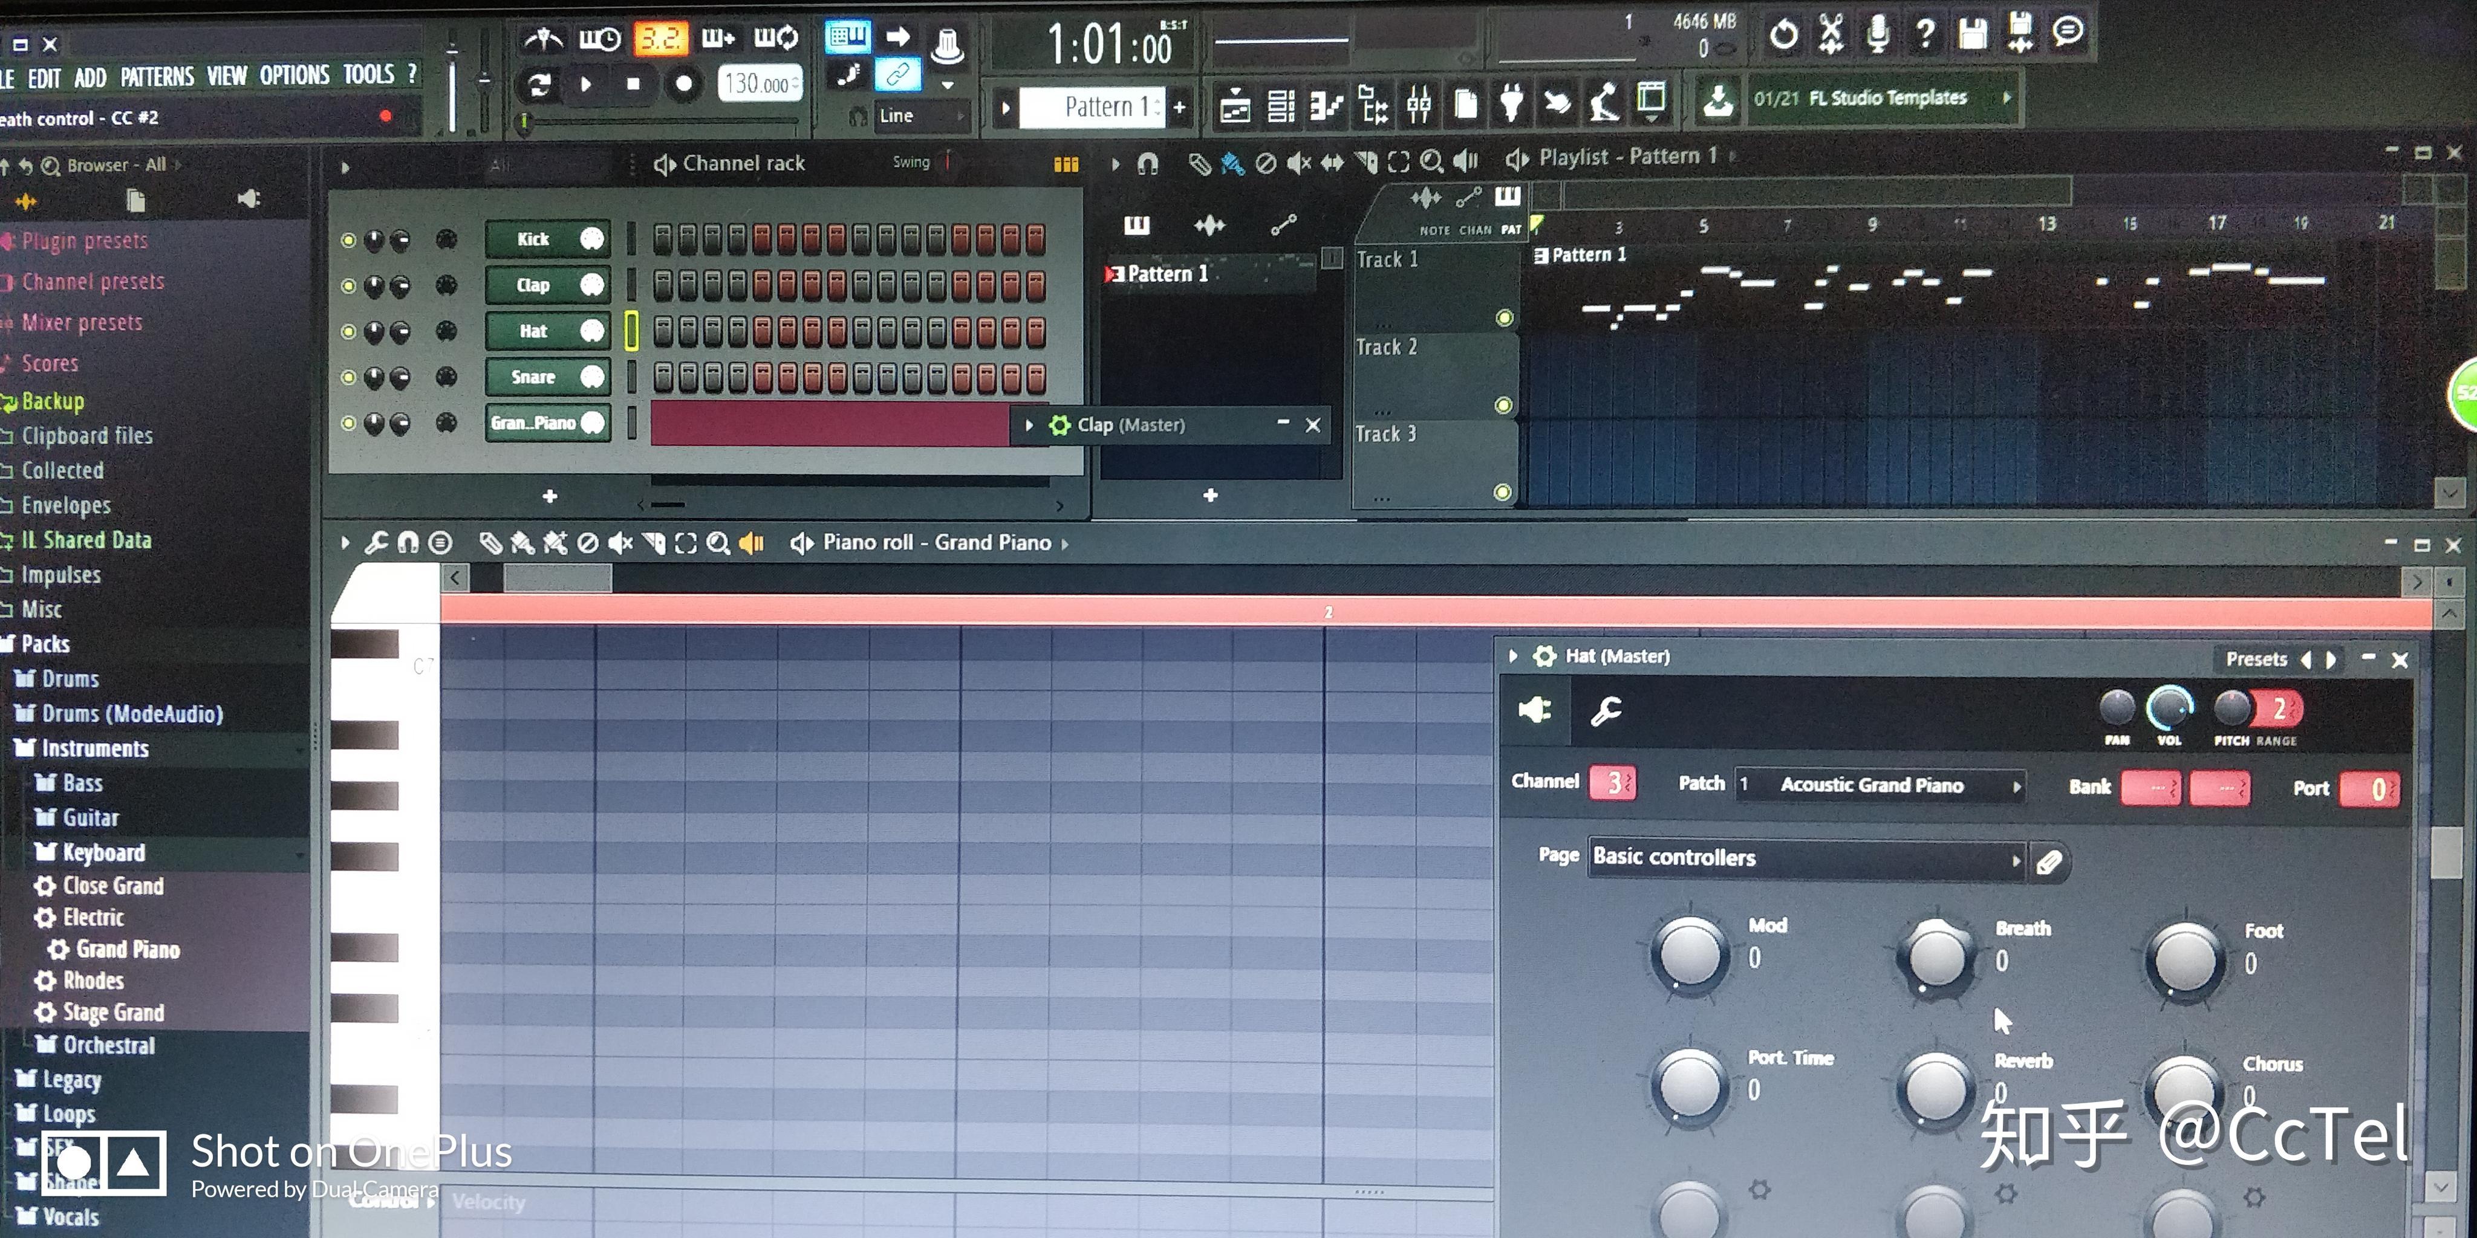Image resolution: width=2477 pixels, height=1238 pixels.
Task: Click the edit pencil icon beside Page dropdown
Action: 2049,861
